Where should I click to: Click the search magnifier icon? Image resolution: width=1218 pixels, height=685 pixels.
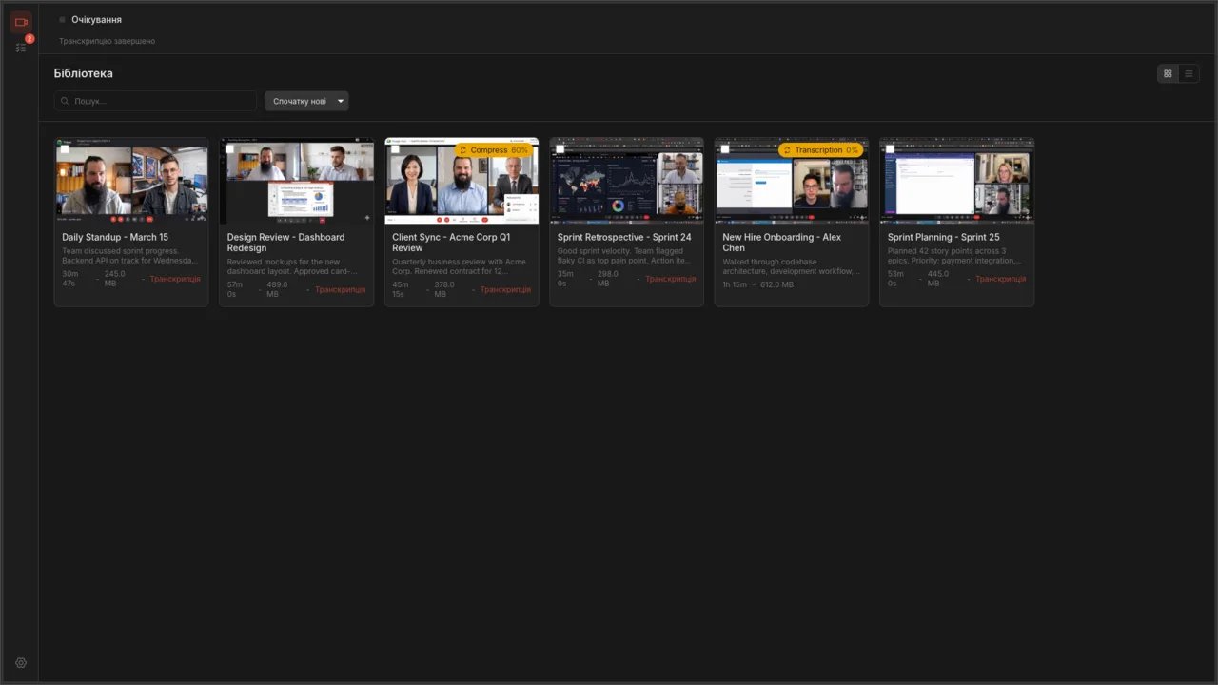pyautogui.click(x=66, y=101)
